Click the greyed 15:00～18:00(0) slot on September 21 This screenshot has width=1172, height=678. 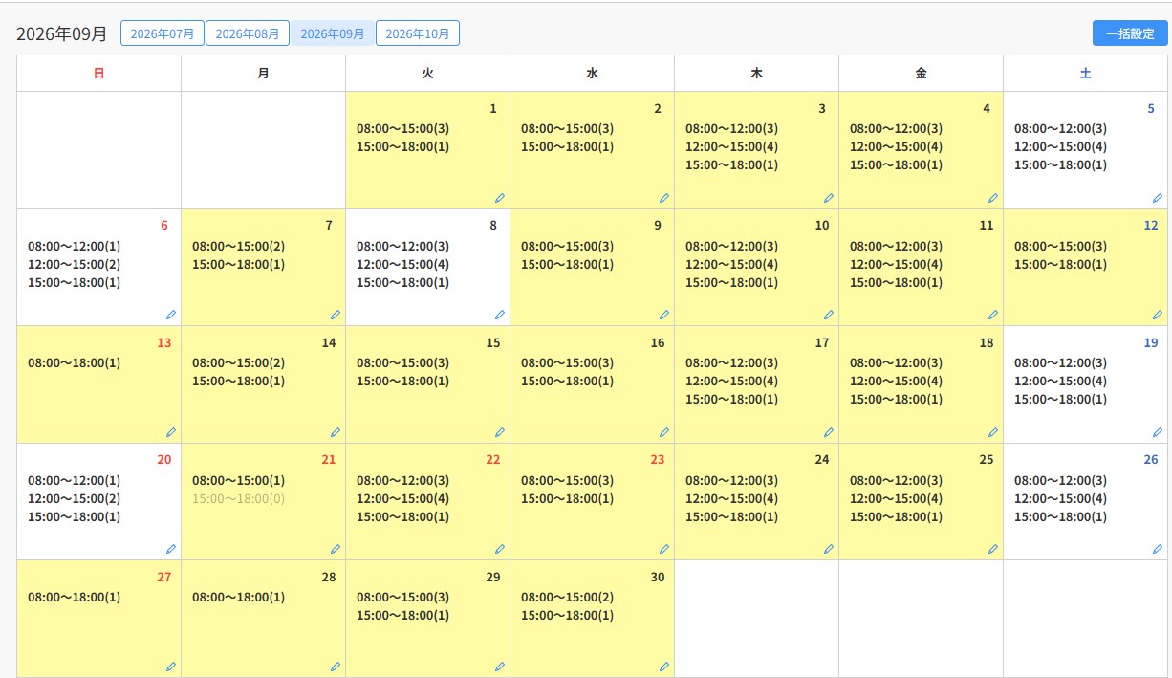238,499
